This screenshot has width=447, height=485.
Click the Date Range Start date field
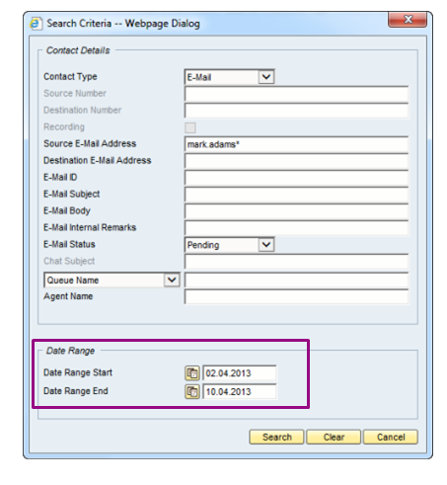pos(240,373)
